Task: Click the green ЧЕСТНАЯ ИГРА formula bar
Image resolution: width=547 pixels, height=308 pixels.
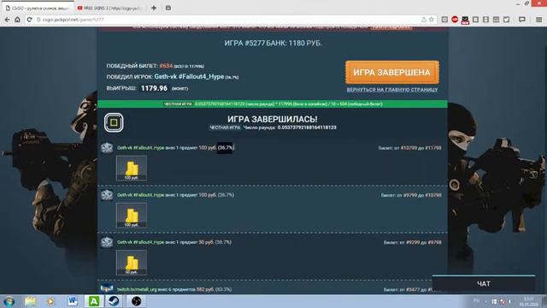Action: [273, 104]
